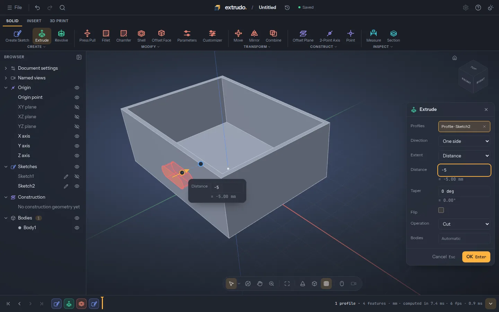Select the Move tool
The image size is (499, 312).
238,36
